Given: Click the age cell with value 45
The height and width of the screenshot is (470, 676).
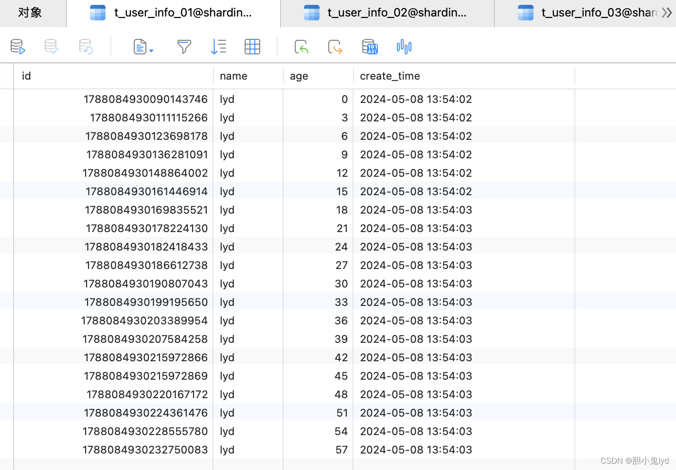Looking at the screenshot, I should [x=318, y=376].
